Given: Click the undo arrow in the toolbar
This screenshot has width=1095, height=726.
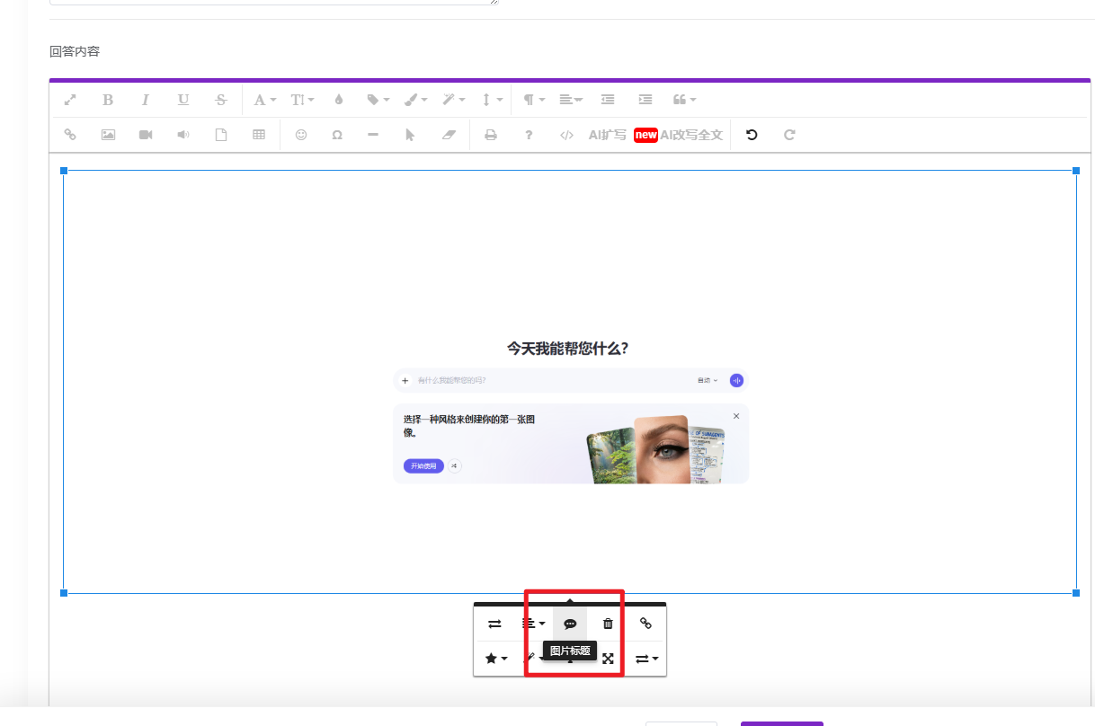Looking at the screenshot, I should 752,135.
